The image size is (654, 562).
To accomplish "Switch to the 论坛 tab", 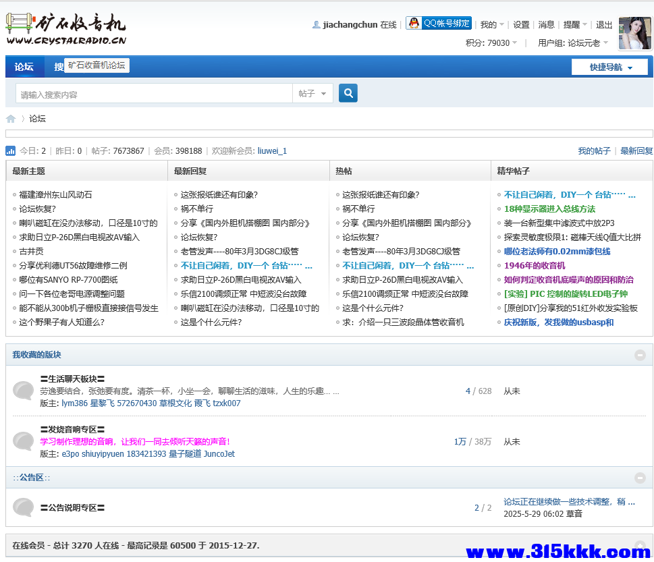I will tap(24, 66).
